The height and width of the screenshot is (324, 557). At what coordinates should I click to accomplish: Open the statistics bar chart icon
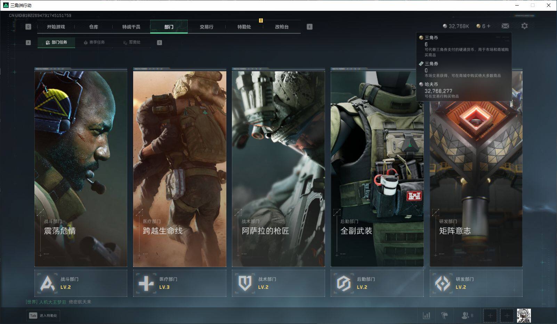(426, 316)
